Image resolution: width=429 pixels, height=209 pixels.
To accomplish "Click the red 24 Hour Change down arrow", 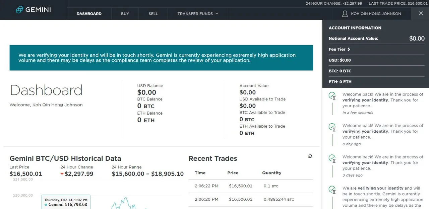I will point(62,174).
